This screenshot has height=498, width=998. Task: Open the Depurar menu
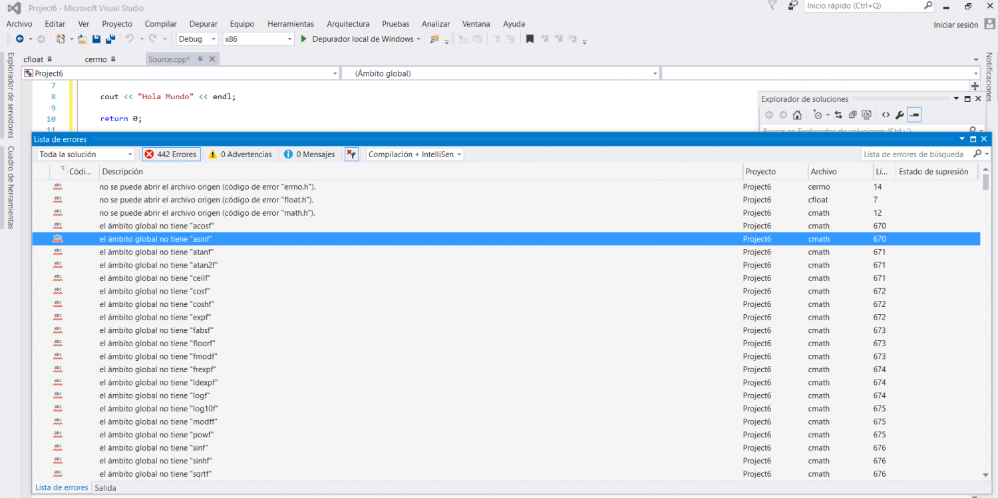(203, 24)
